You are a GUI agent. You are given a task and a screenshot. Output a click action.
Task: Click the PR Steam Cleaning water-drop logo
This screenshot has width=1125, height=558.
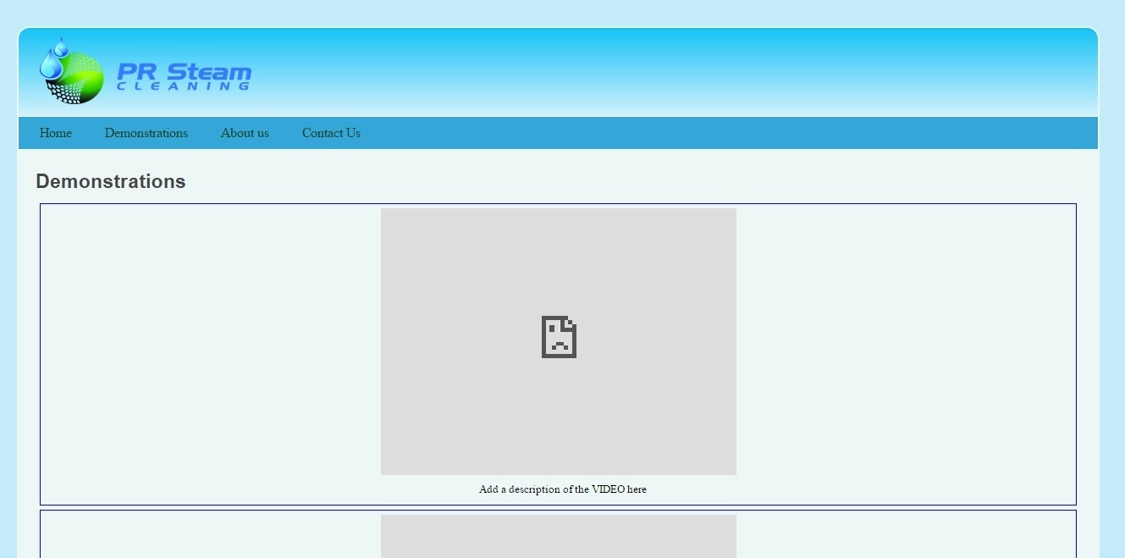click(x=71, y=71)
